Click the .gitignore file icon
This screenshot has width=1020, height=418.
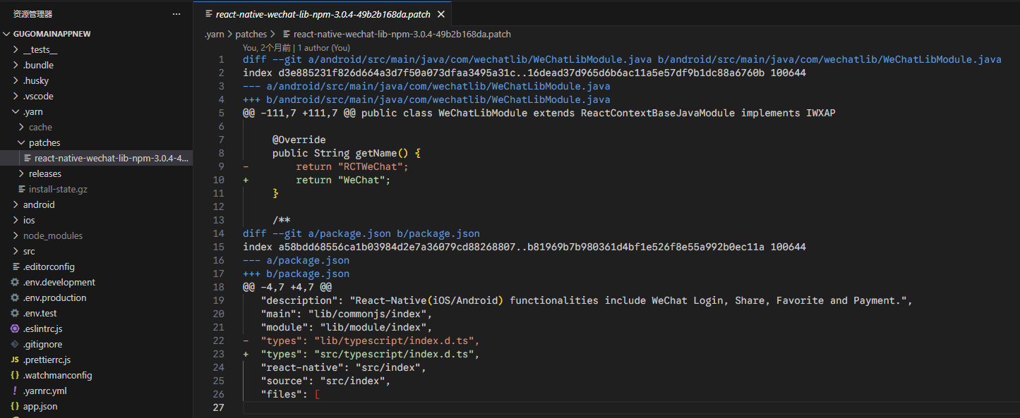tap(15, 344)
